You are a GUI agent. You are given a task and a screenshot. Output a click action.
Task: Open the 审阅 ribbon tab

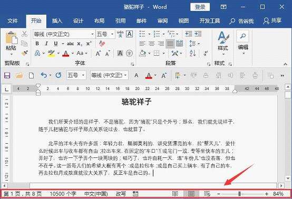162,21
